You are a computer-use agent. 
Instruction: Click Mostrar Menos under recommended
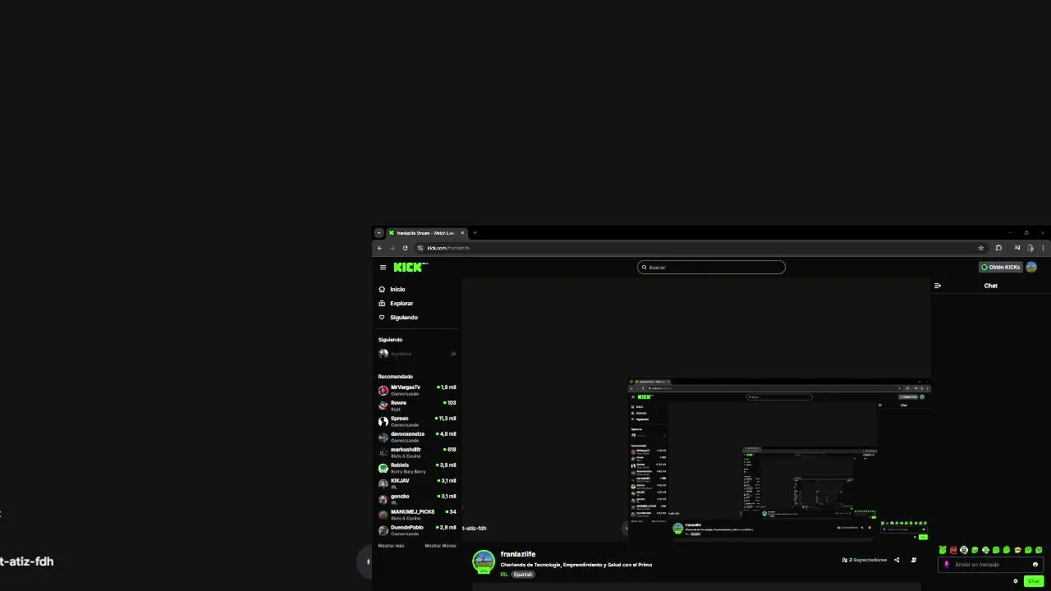[440, 546]
